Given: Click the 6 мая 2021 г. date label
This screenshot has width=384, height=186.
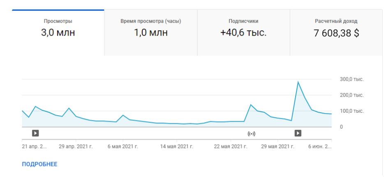Looking at the screenshot, I should [123, 147].
